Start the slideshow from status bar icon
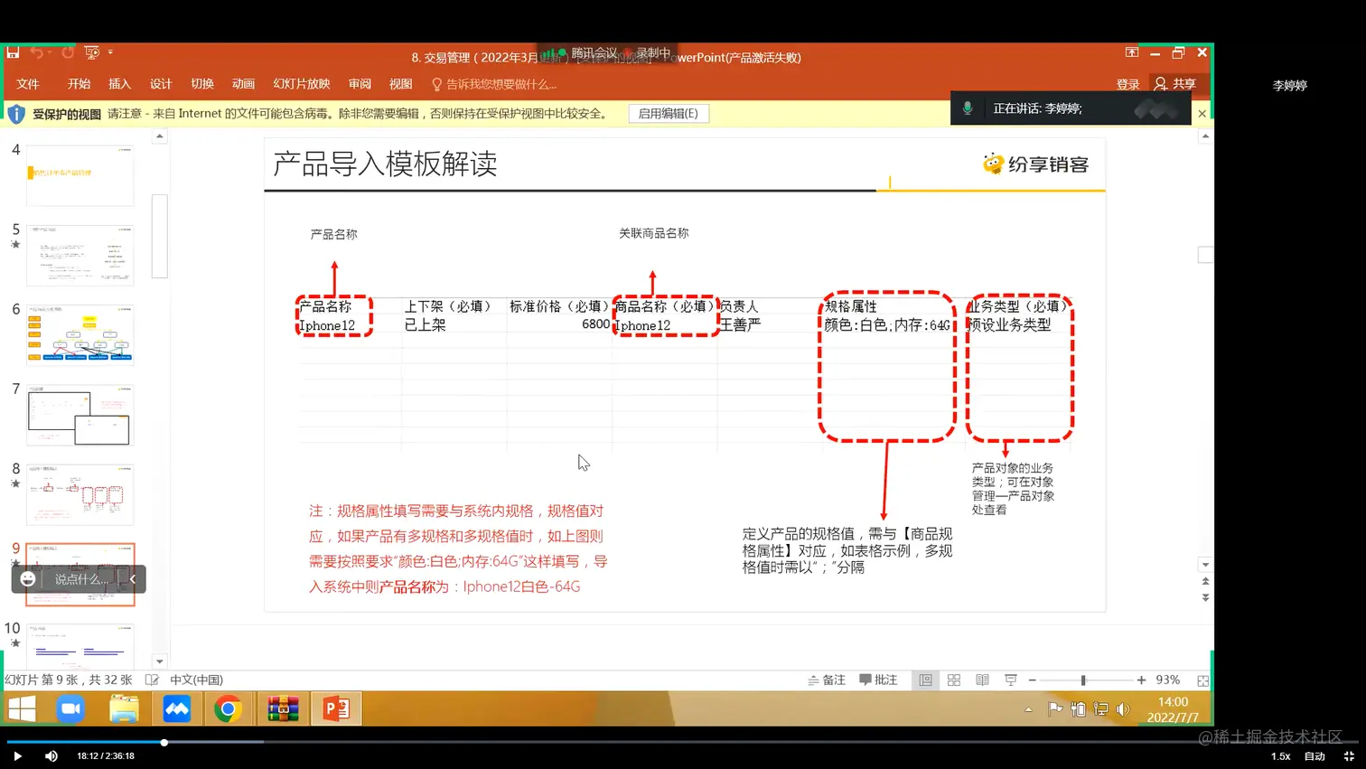 [1011, 680]
